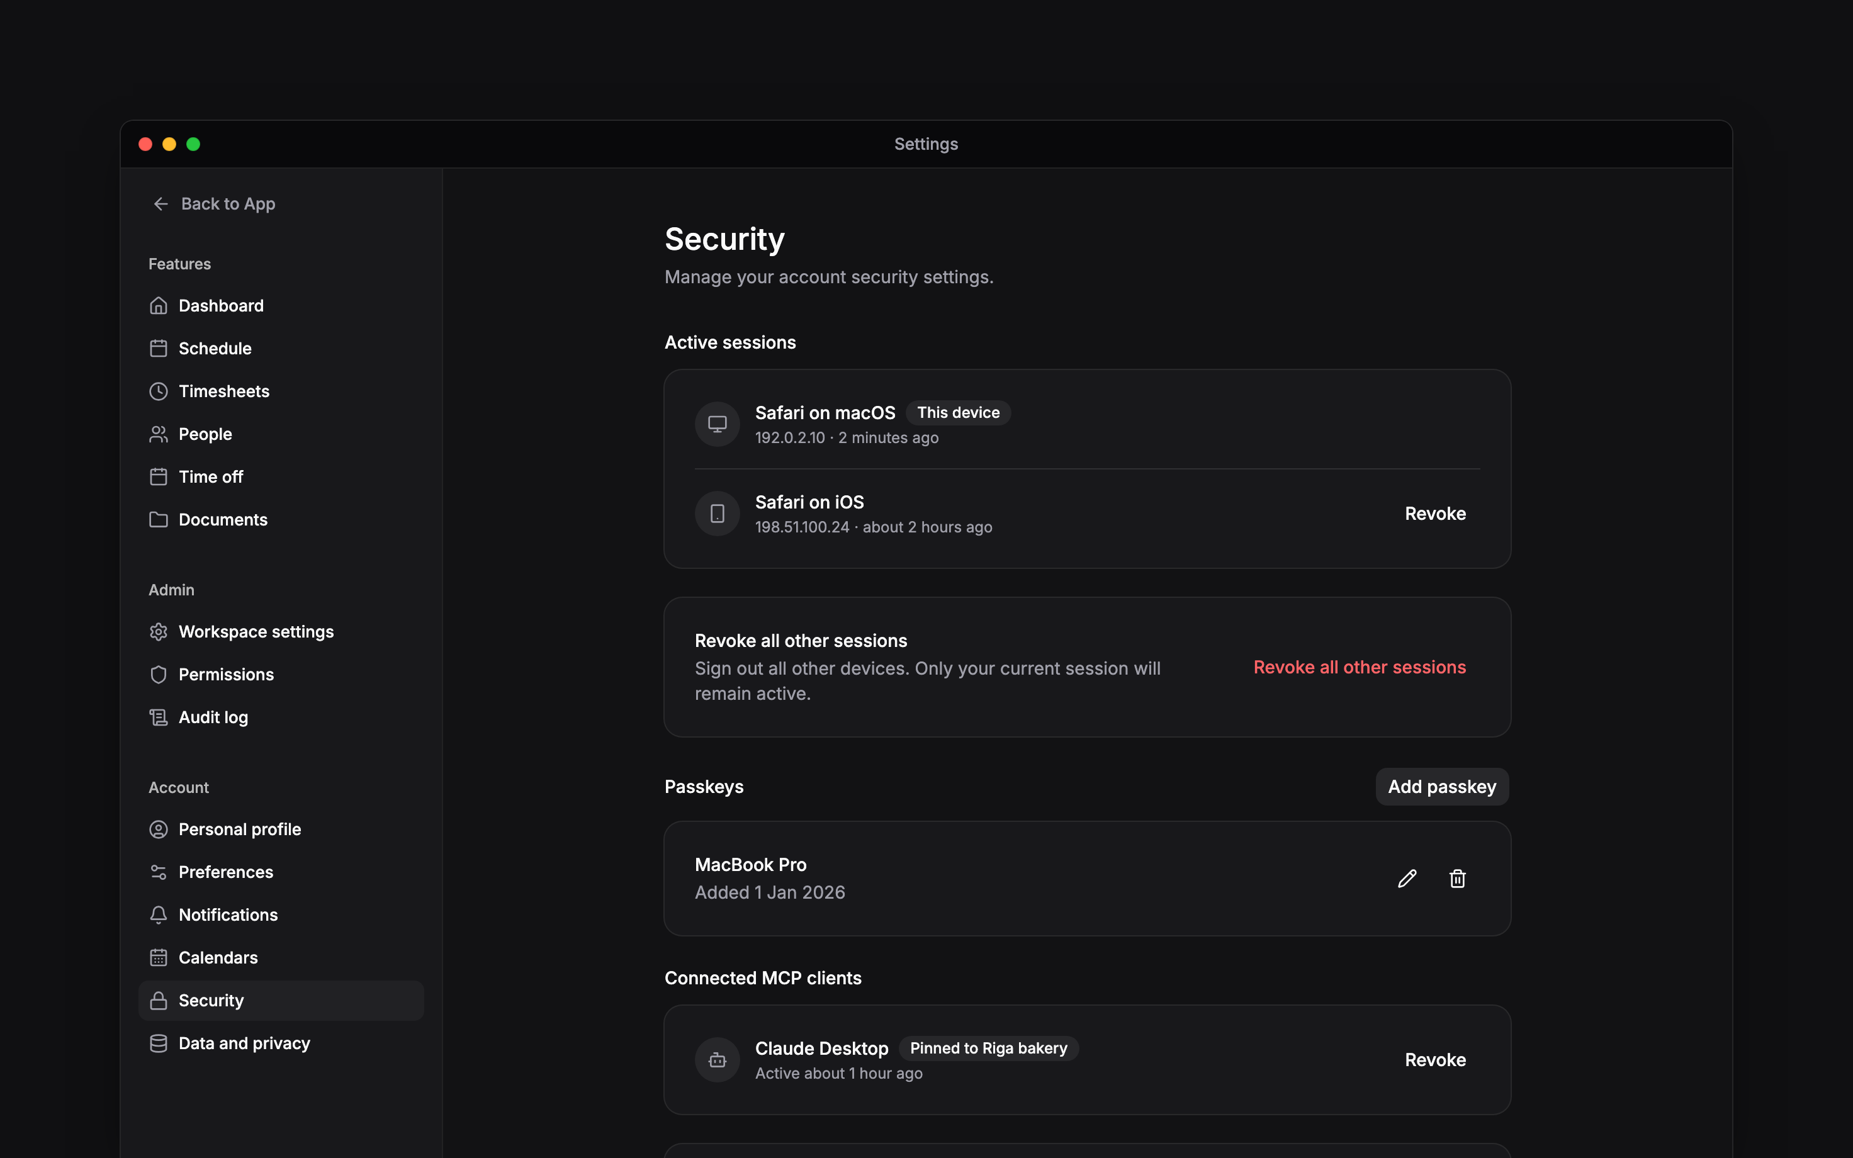Click the Preferences sliders icon

159,872
